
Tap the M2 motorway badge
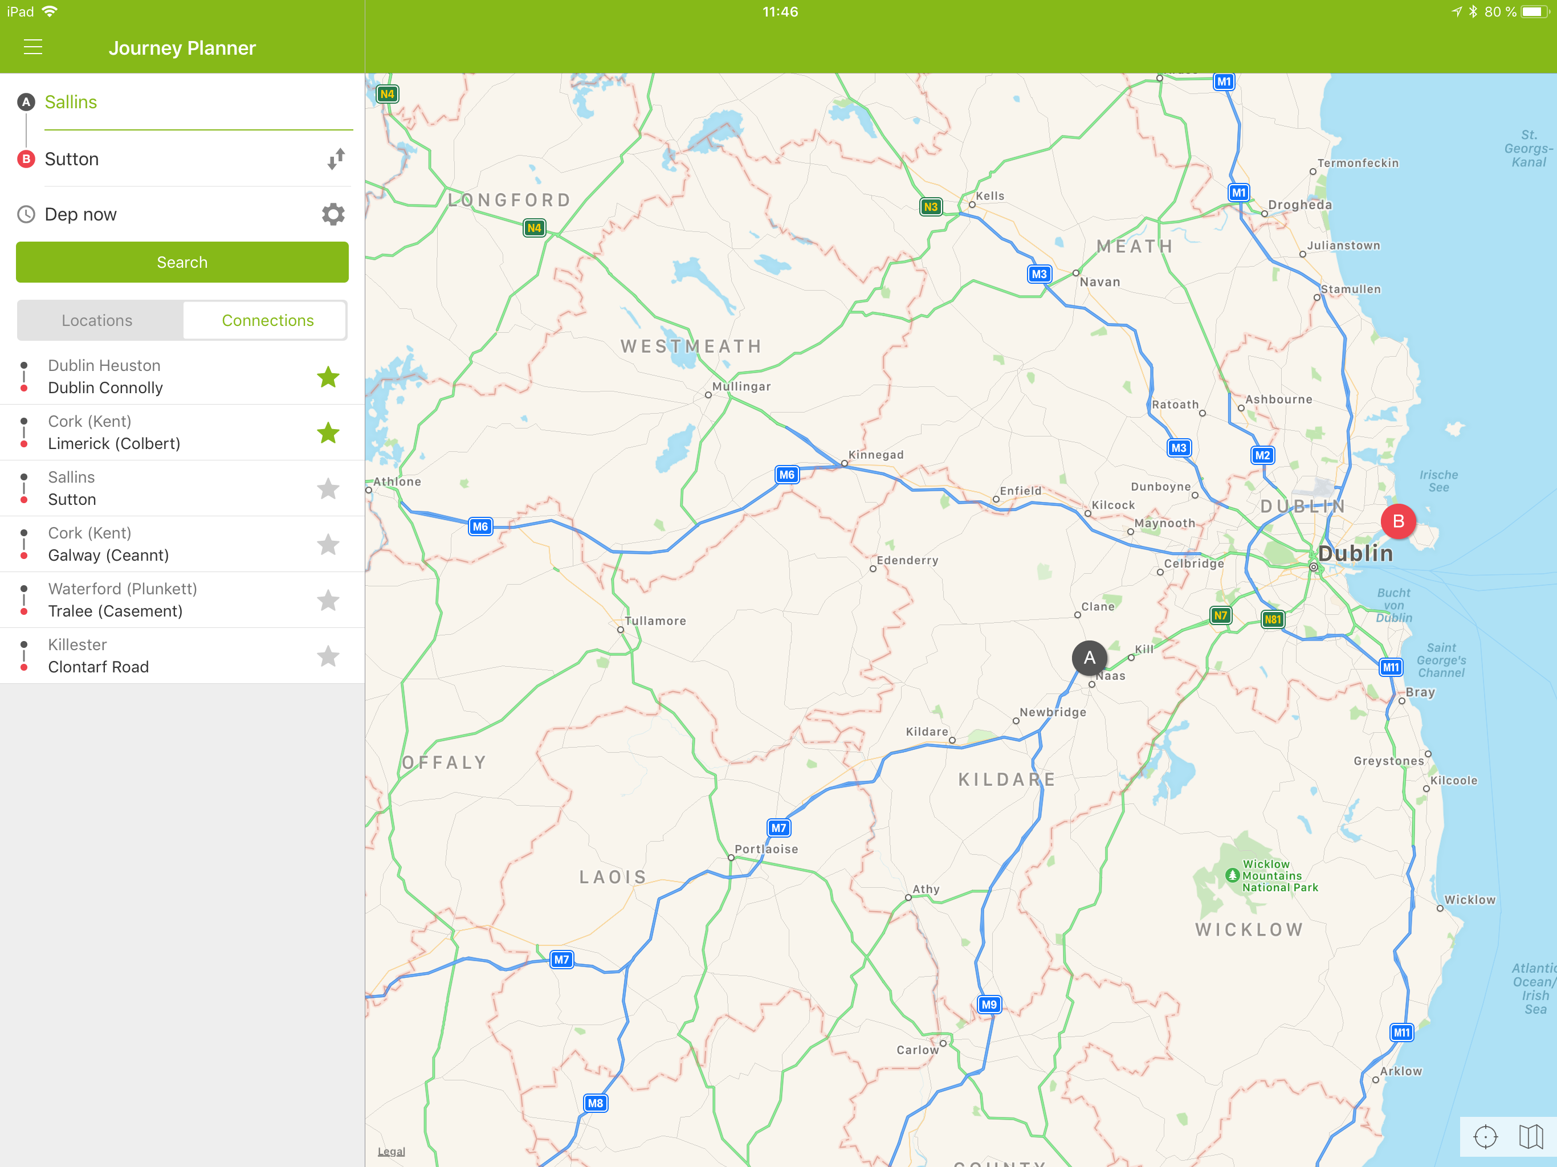pyautogui.click(x=1263, y=455)
